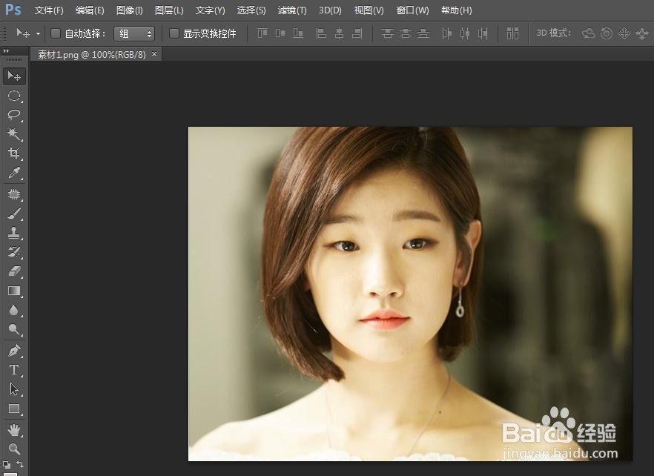The height and width of the screenshot is (476, 654).
Task: Select the Zoom magnifier tool
Action: [x=14, y=449]
